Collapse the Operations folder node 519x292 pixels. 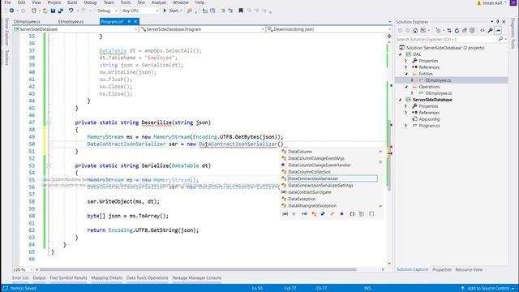pyautogui.click(x=406, y=87)
